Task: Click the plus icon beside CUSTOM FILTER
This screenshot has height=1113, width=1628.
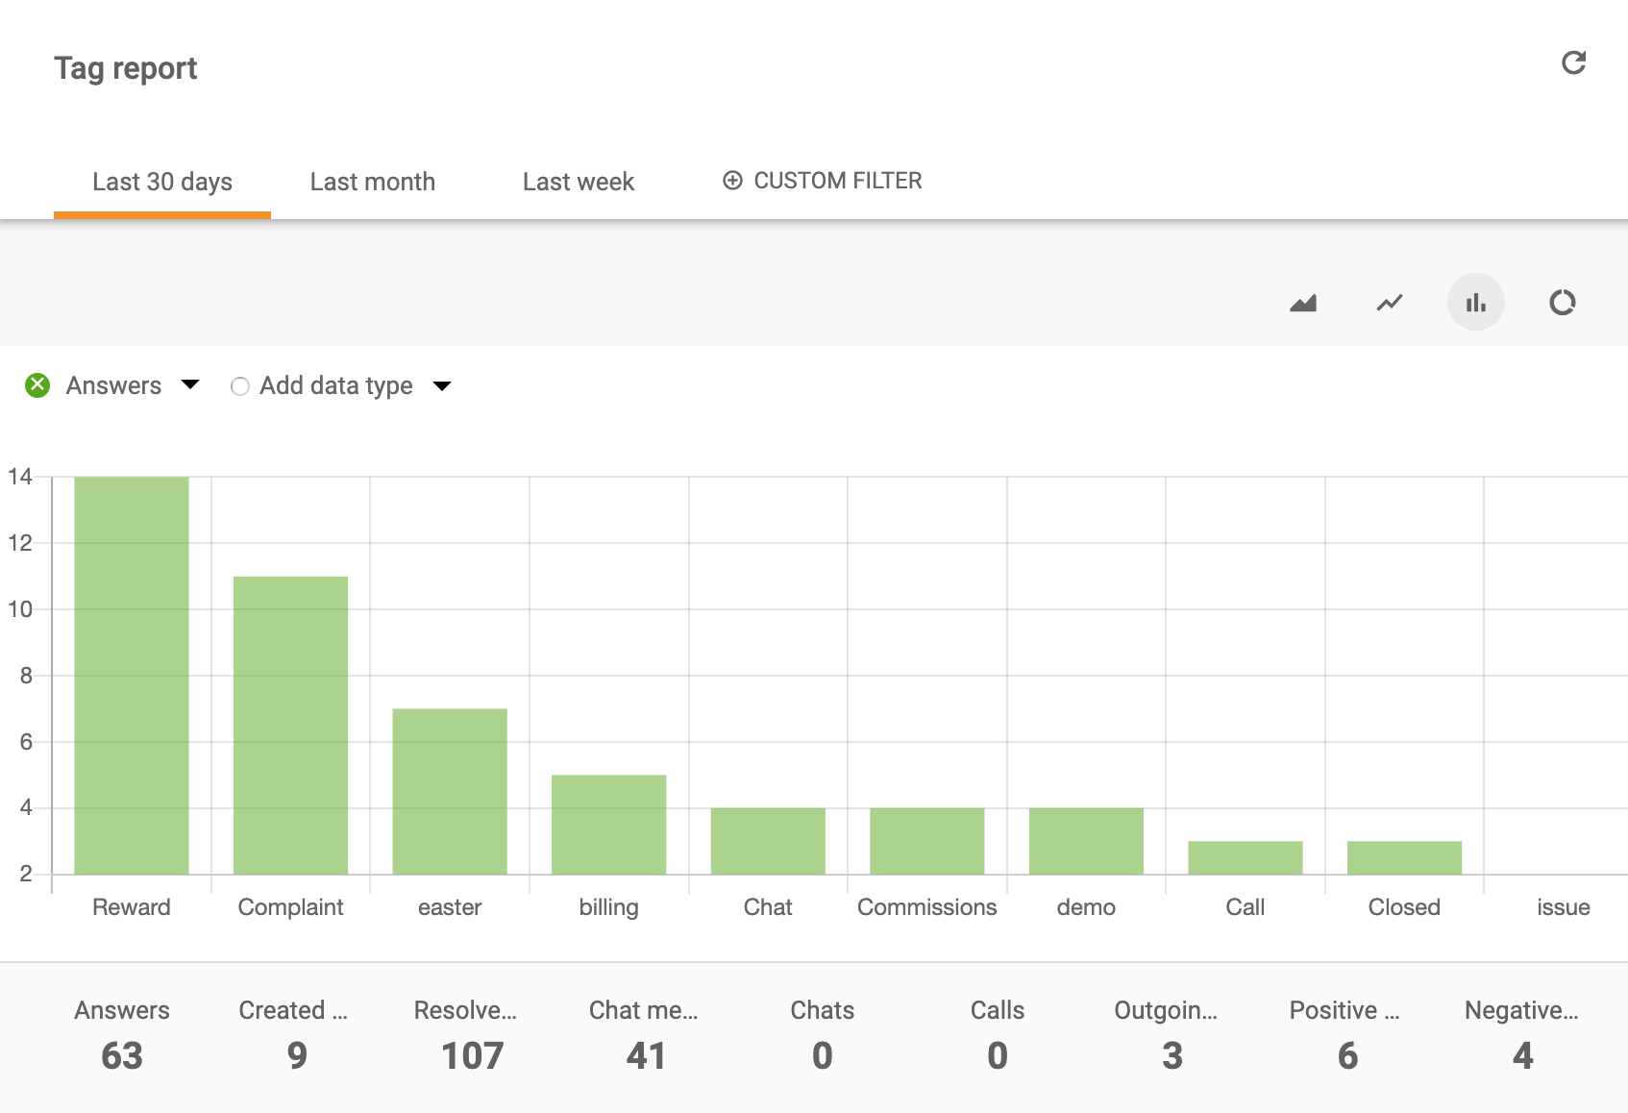Action: pyautogui.click(x=732, y=181)
